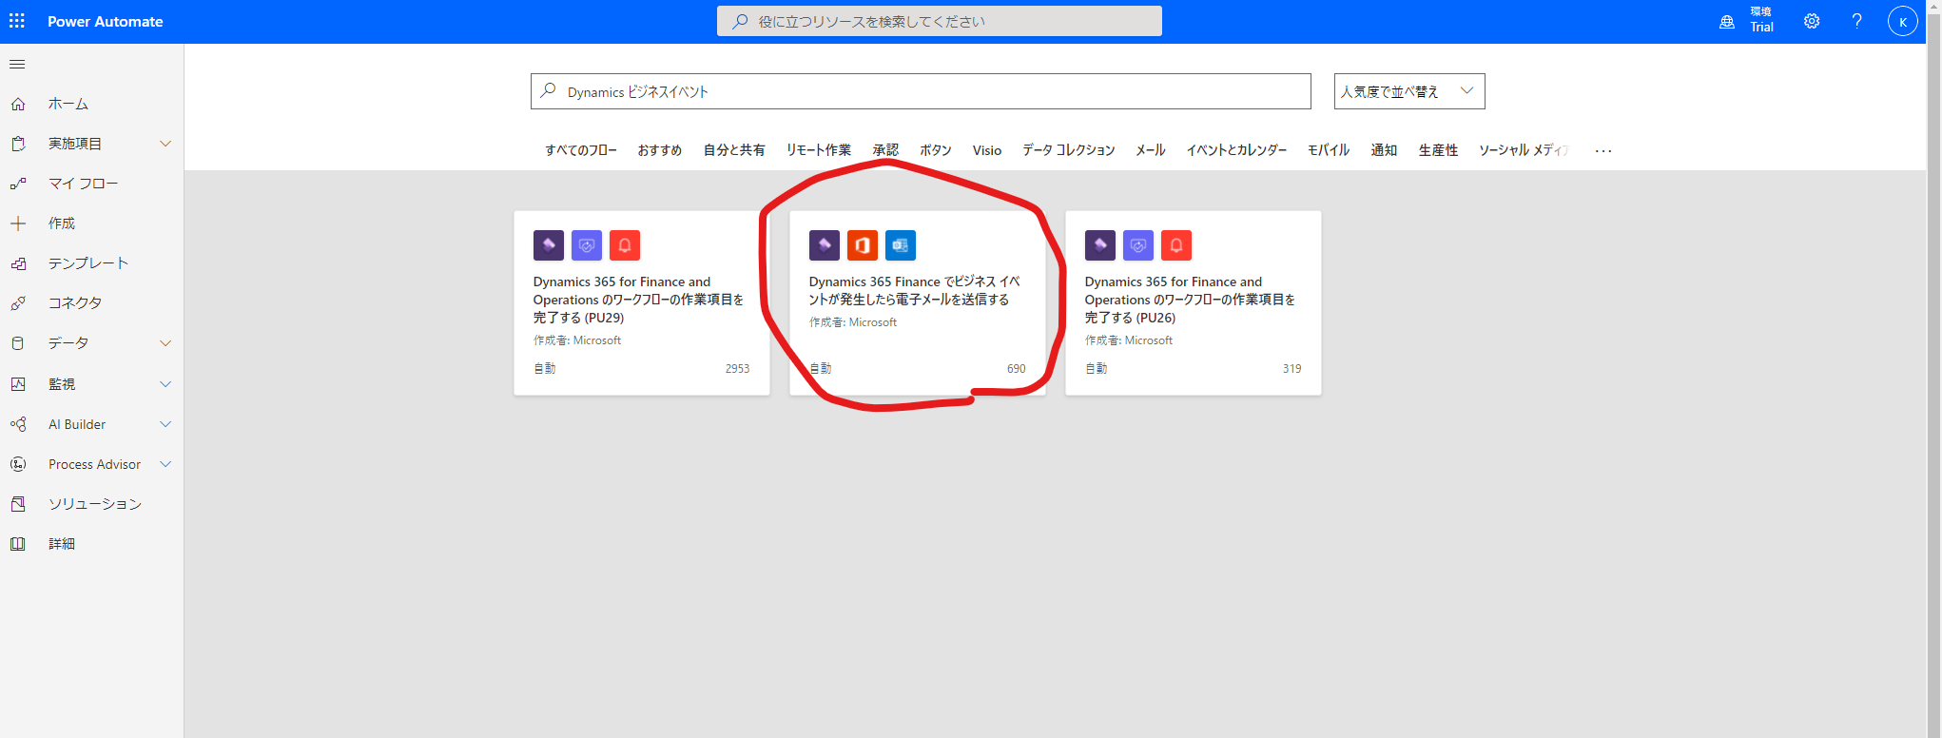This screenshot has height=738, width=1942.
Task: Click Office 365 icon on Business Event card
Action: tap(863, 245)
